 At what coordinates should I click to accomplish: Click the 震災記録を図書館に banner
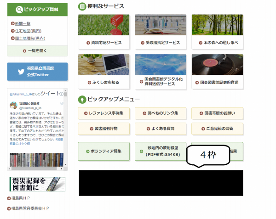(x=37, y=184)
